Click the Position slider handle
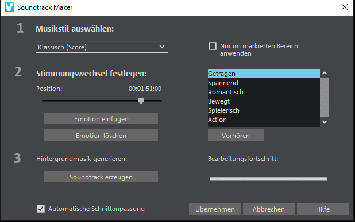The width and height of the screenshot is (355, 222). click(141, 101)
